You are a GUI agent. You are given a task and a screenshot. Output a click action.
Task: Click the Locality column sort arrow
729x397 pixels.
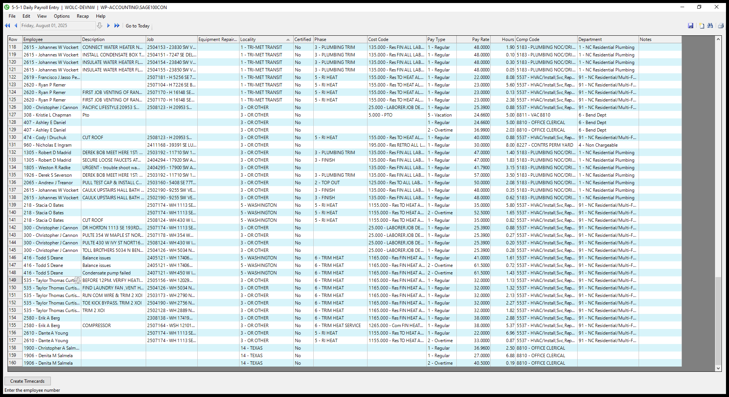coord(288,39)
